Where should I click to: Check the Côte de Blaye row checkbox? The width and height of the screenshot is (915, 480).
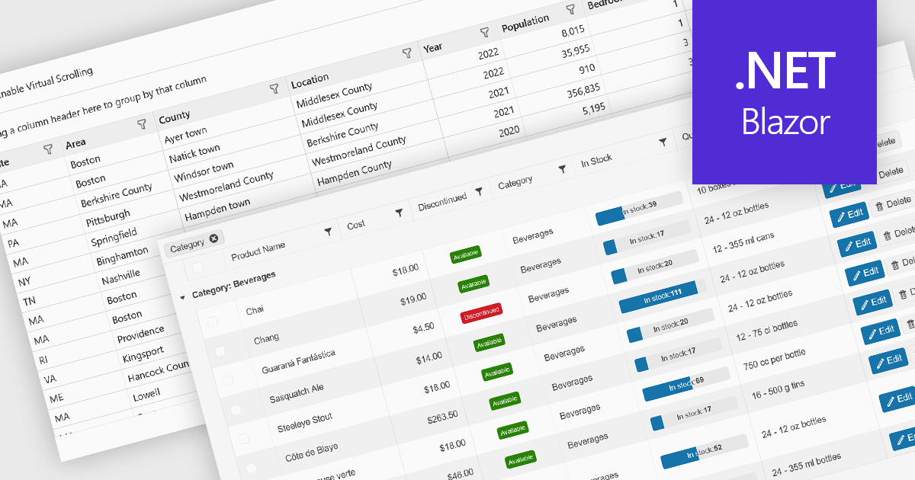252,467
